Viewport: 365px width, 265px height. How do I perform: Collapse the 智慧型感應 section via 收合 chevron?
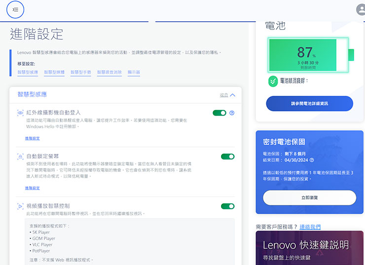[227, 95]
